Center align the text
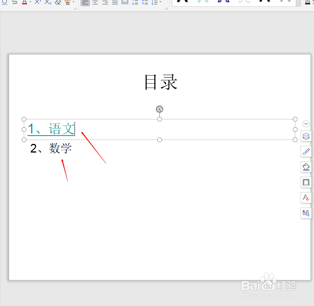The width and height of the screenshot is (314, 306). [95, 2]
